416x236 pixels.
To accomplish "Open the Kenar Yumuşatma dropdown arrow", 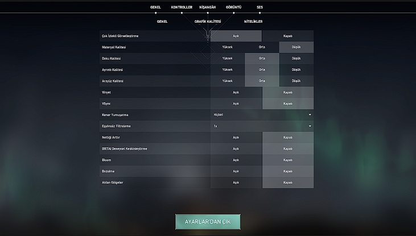I will (x=310, y=115).
